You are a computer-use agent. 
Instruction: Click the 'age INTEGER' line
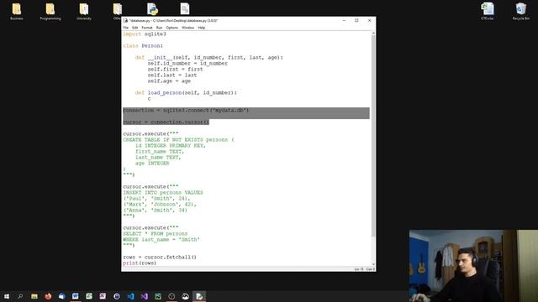tap(152, 164)
